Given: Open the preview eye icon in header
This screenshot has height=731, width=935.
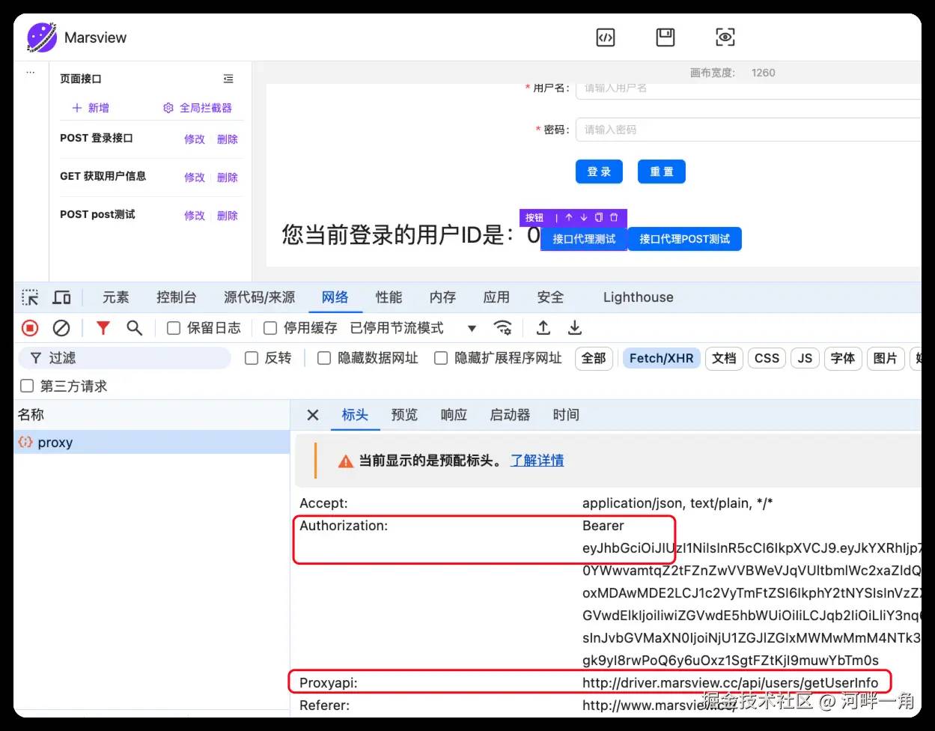Looking at the screenshot, I should [725, 37].
